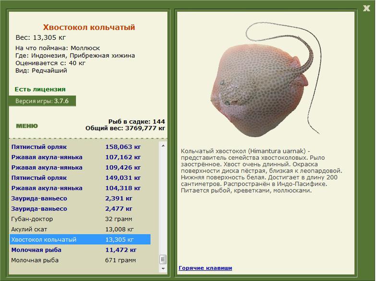The height and width of the screenshot is (281, 384).
Task: Select Молочная рыба 671 грамм row
Action: point(80,260)
